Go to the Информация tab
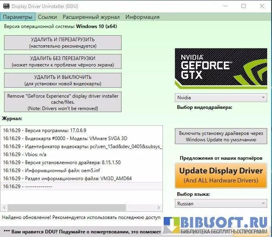 (x=142, y=17)
